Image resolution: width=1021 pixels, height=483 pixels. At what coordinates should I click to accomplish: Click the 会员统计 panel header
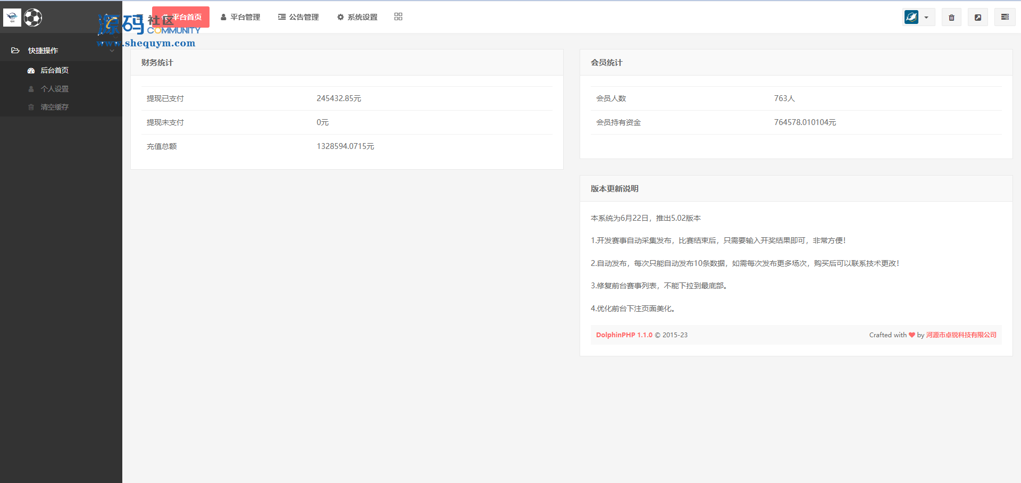click(x=796, y=63)
